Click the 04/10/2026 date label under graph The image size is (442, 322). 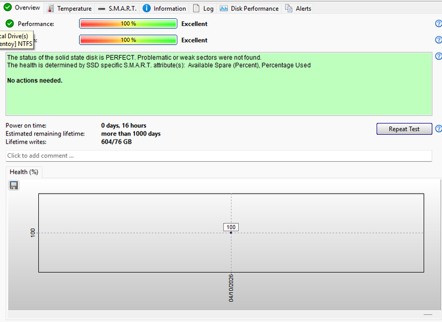(x=231, y=288)
